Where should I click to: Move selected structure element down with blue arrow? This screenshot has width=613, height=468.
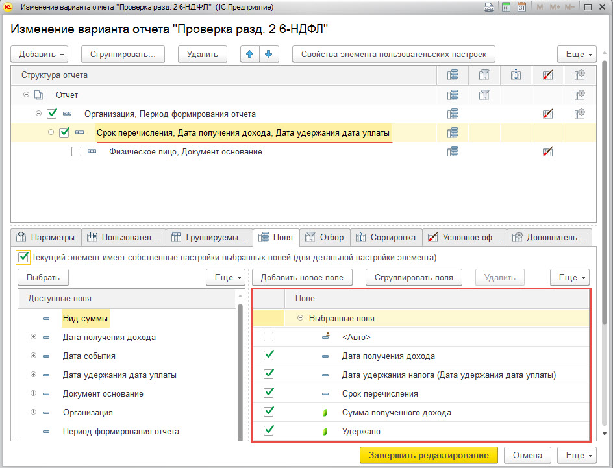(269, 55)
